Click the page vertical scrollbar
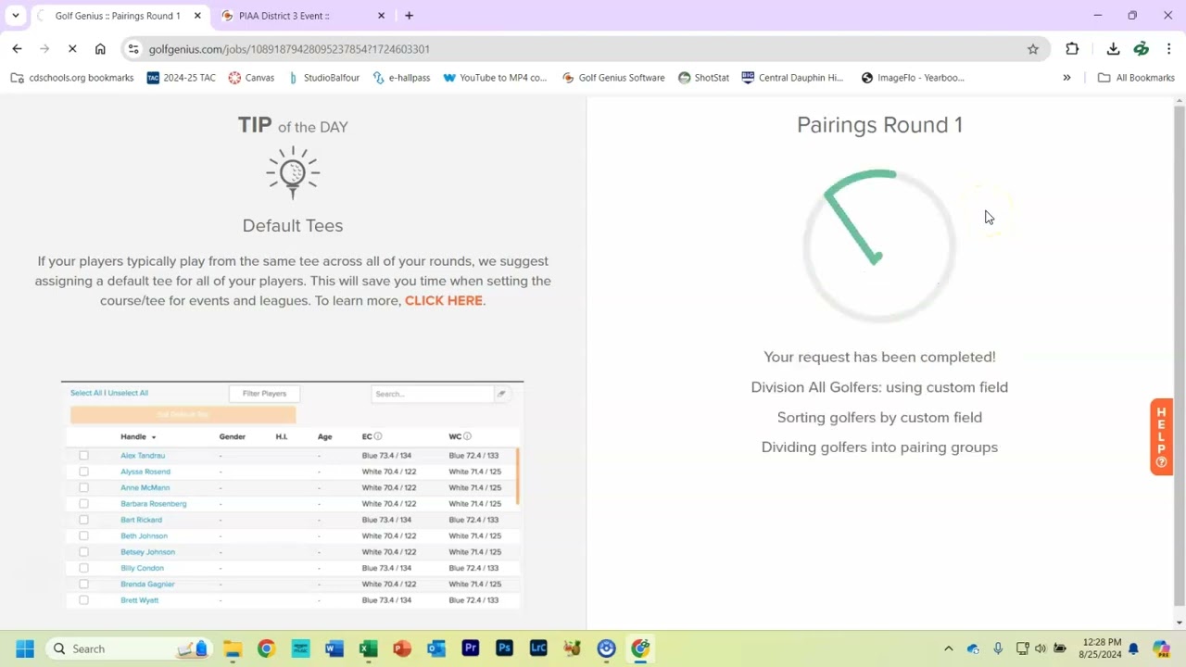This screenshot has height=667, width=1186. tap(1179, 358)
